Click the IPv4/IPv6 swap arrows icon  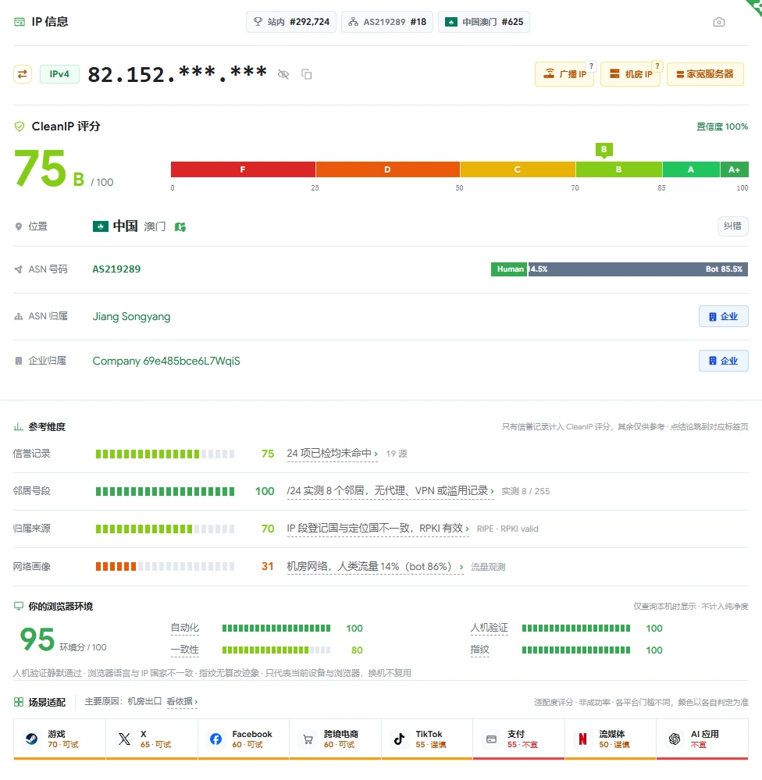pyautogui.click(x=23, y=74)
